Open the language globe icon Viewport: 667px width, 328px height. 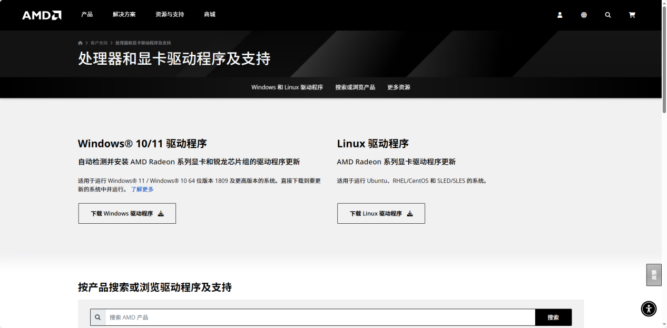[x=584, y=15]
